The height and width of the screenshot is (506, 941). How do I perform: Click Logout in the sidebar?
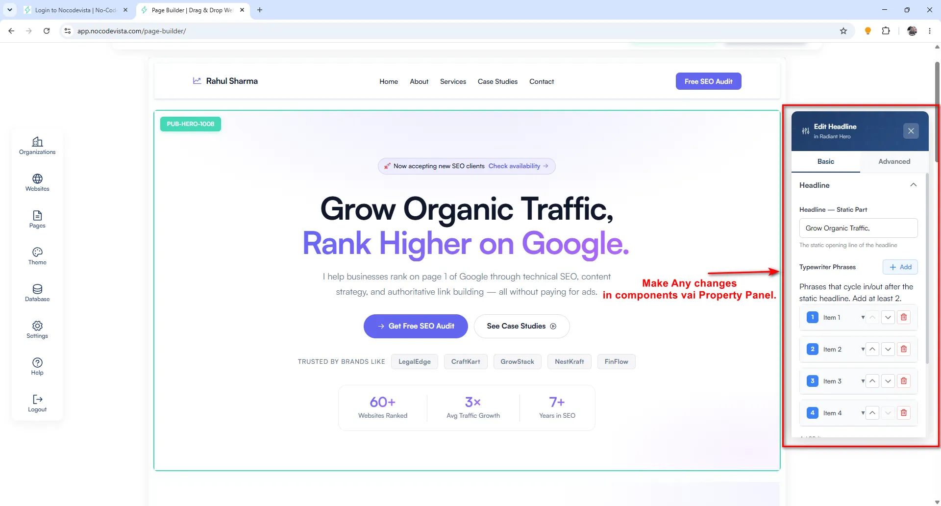[x=37, y=403]
